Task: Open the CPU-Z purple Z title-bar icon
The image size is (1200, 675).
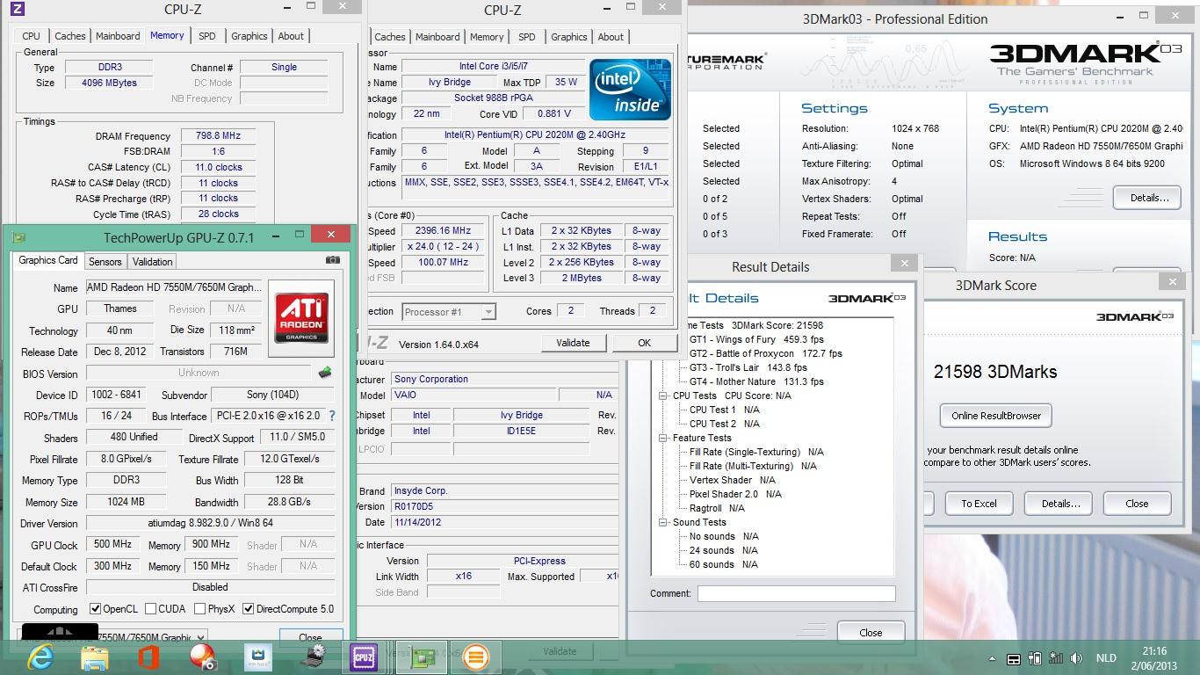Action: click(x=18, y=10)
